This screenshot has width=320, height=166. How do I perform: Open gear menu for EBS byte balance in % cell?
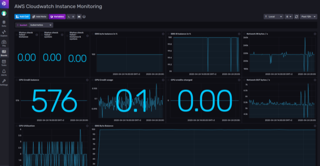(163, 34)
